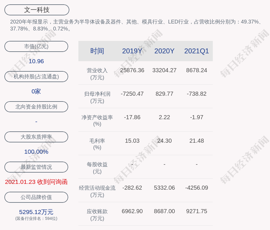Click the brand value 5295.12万元

(x=36, y=212)
